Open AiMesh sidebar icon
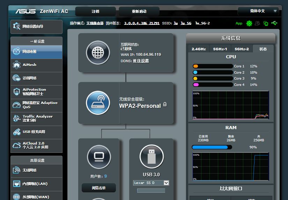This screenshot has height=200, width=288. pyautogui.click(x=16, y=65)
